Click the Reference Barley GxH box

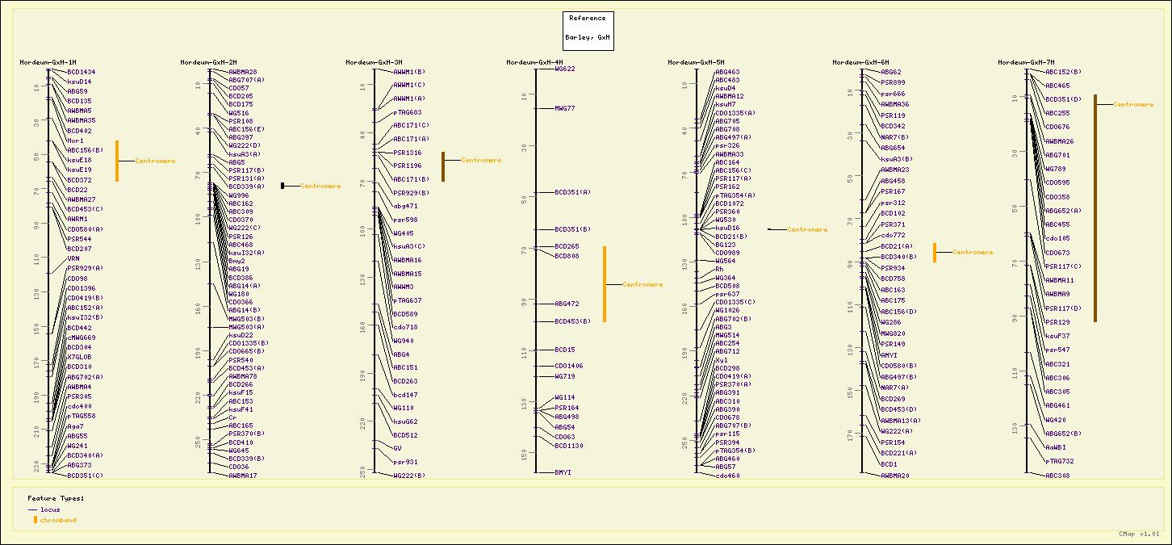click(x=588, y=31)
